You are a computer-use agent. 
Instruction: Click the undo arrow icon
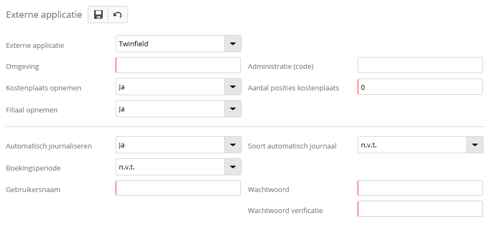coord(118,15)
